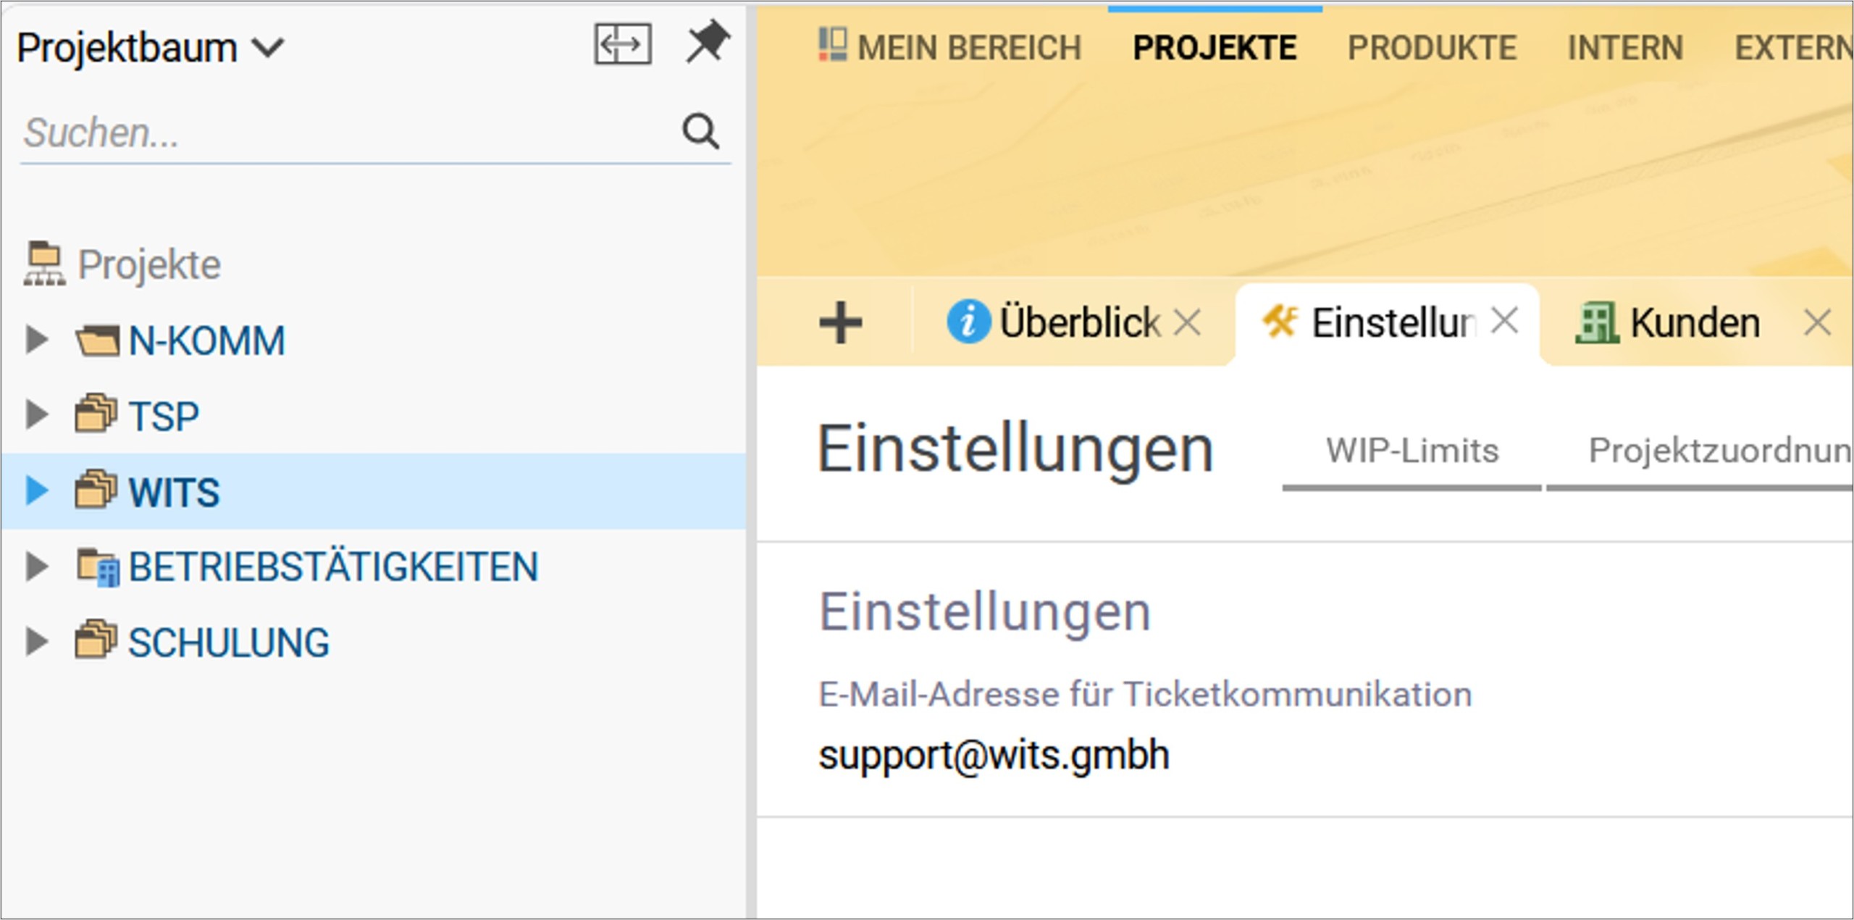The width and height of the screenshot is (1854, 920).
Task: Expand the SCHULUNG tree node
Action: (36, 642)
